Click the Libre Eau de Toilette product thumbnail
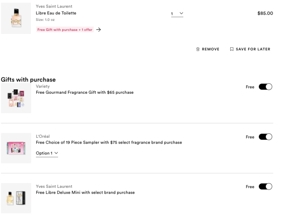 click(16, 19)
